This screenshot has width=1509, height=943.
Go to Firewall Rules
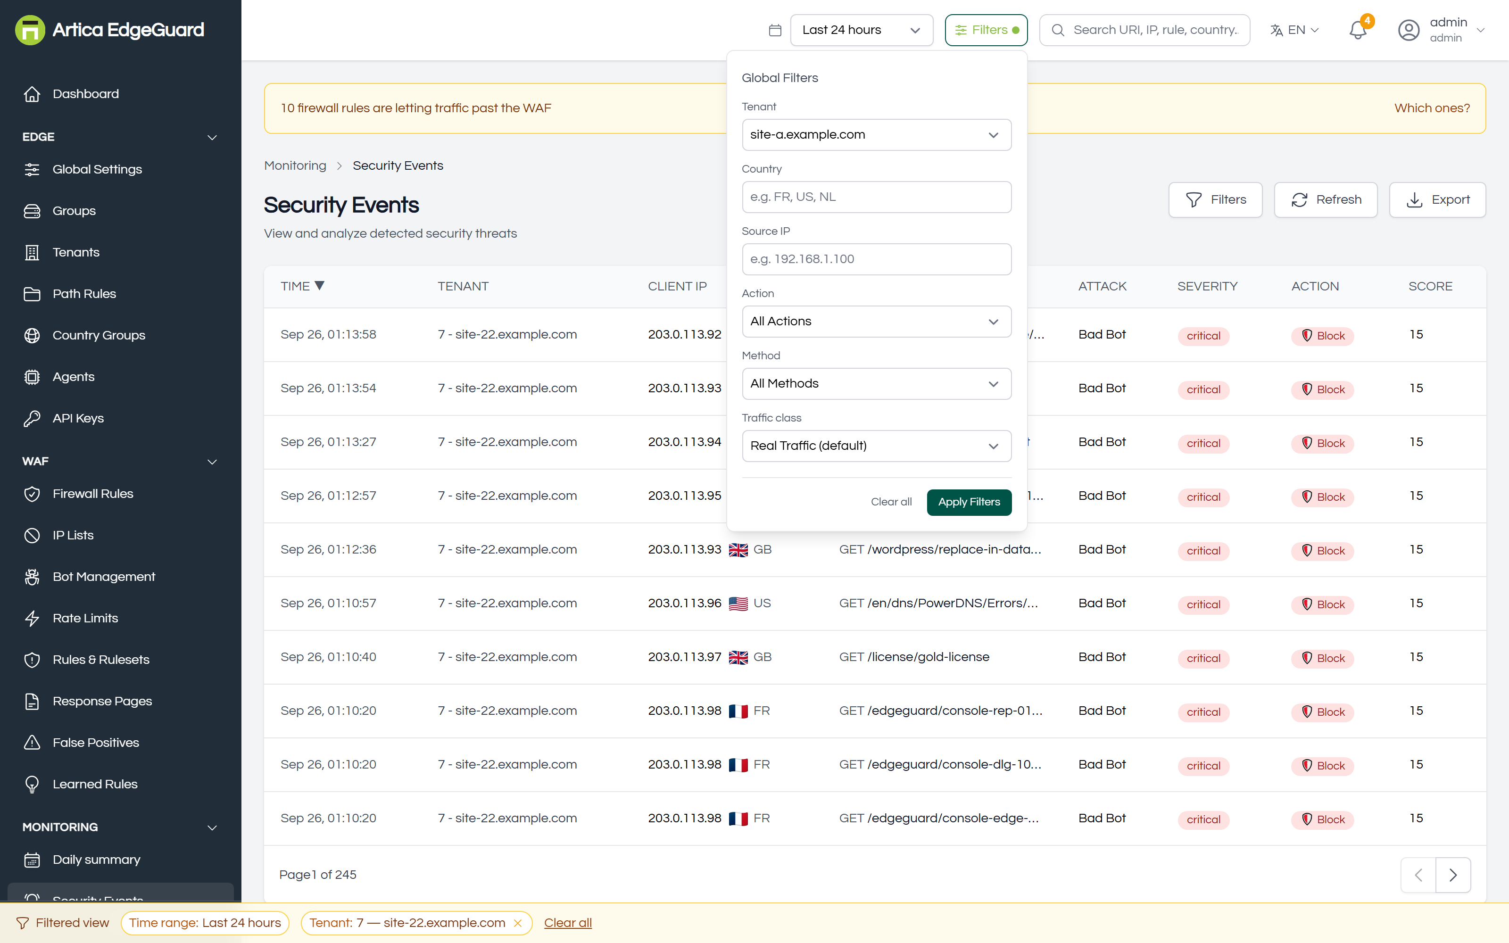(x=120, y=493)
